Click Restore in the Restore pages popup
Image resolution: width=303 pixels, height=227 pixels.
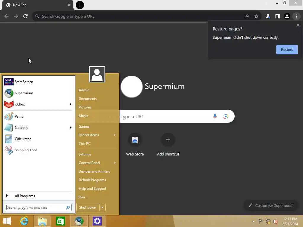click(287, 50)
